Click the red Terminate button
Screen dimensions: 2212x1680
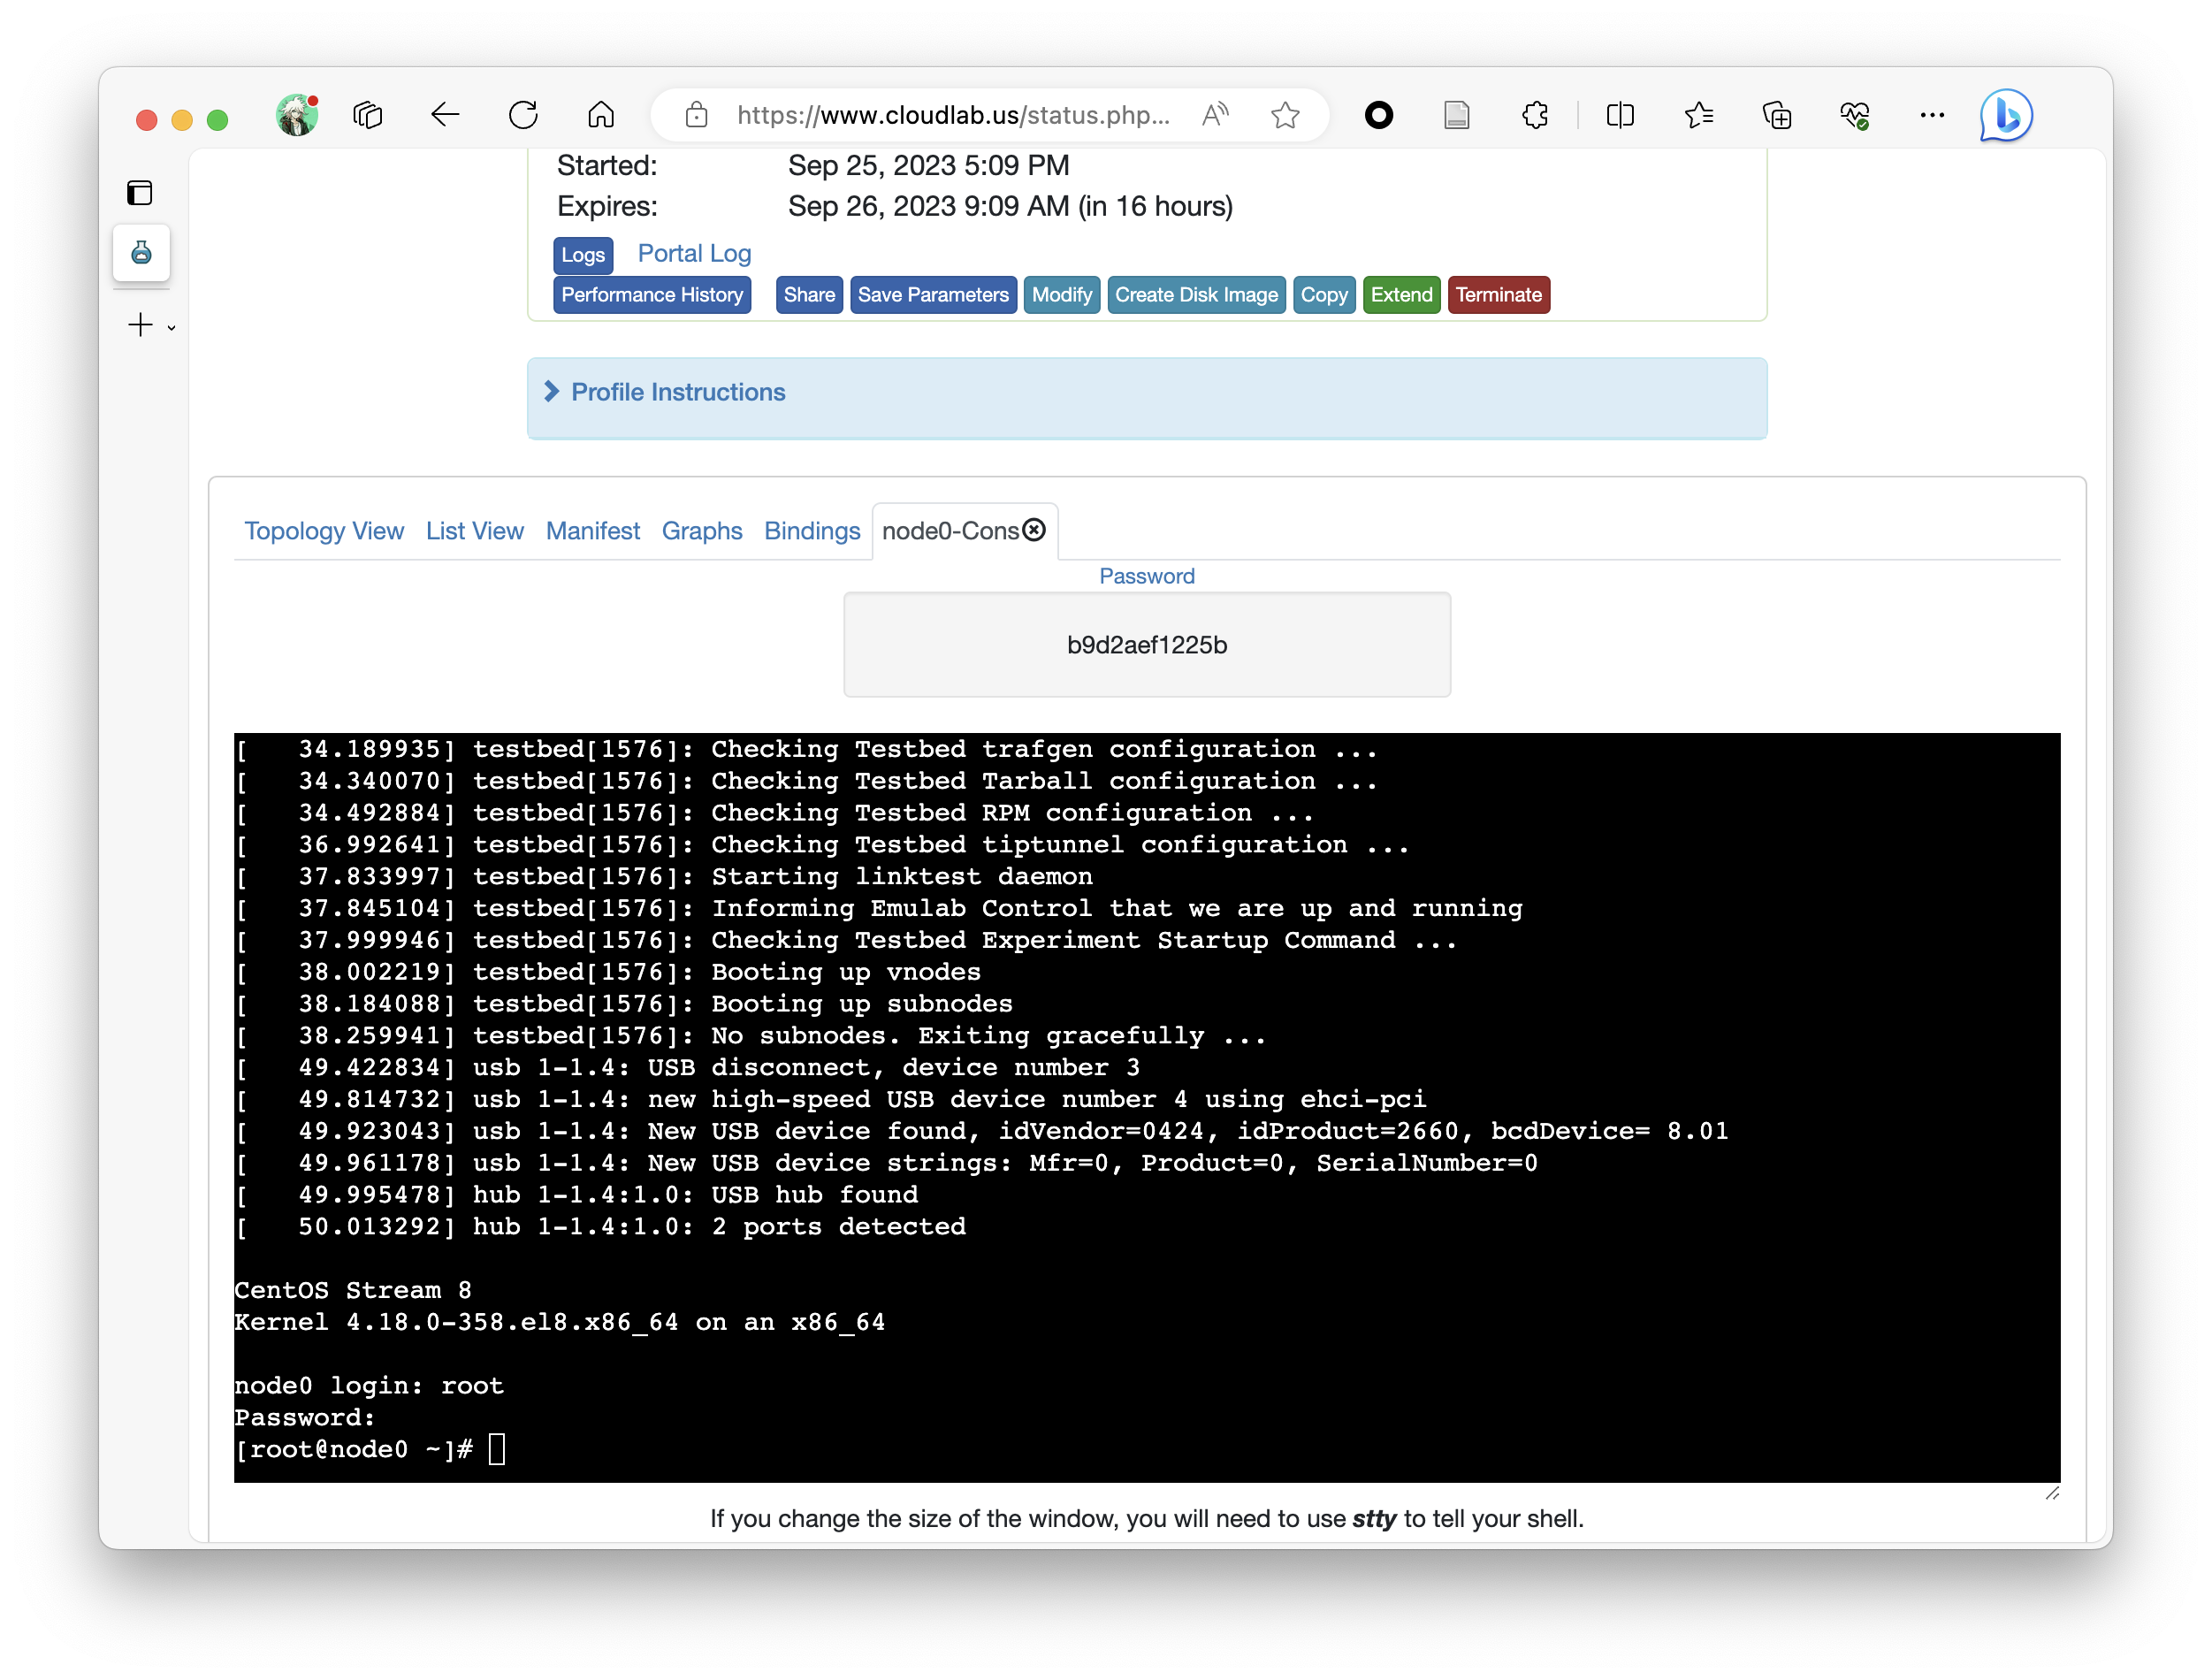pyautogui.click(x=1498, y=295)
